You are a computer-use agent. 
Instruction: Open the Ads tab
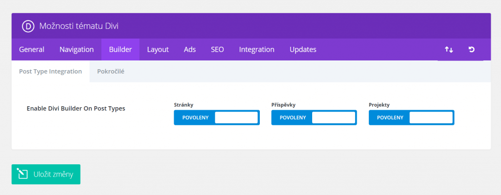(190, 49)
